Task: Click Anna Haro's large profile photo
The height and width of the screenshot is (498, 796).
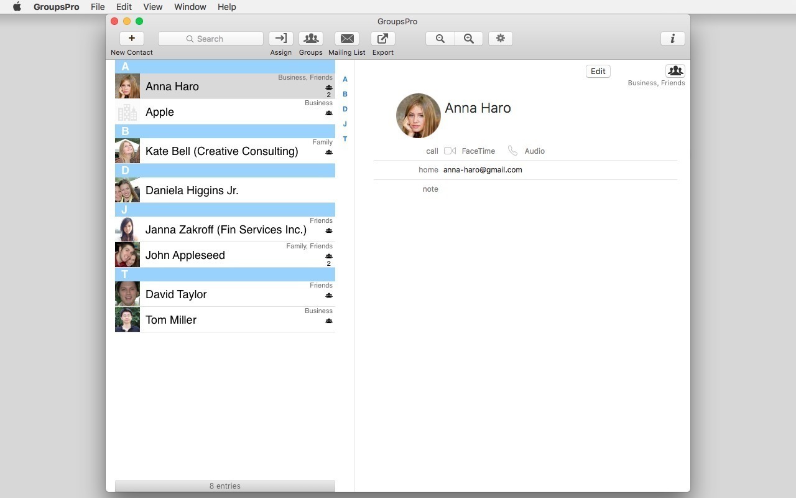Action: pos(419,116)
